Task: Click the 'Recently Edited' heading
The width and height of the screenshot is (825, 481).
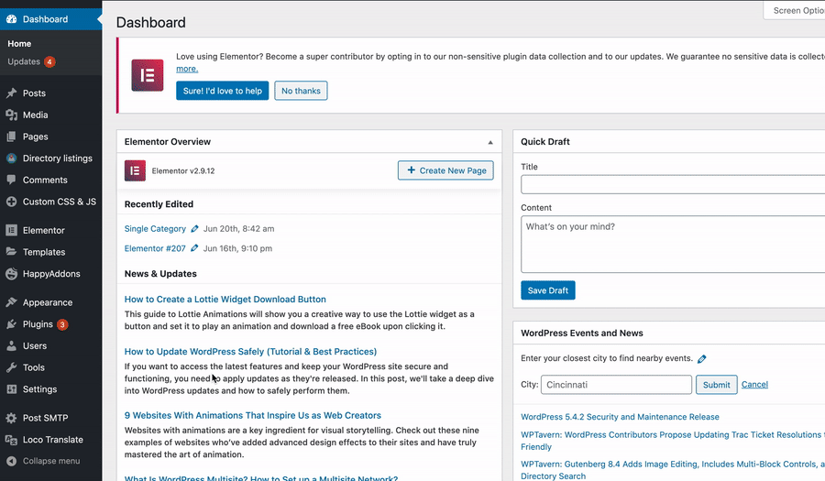Action: [159, 204]
